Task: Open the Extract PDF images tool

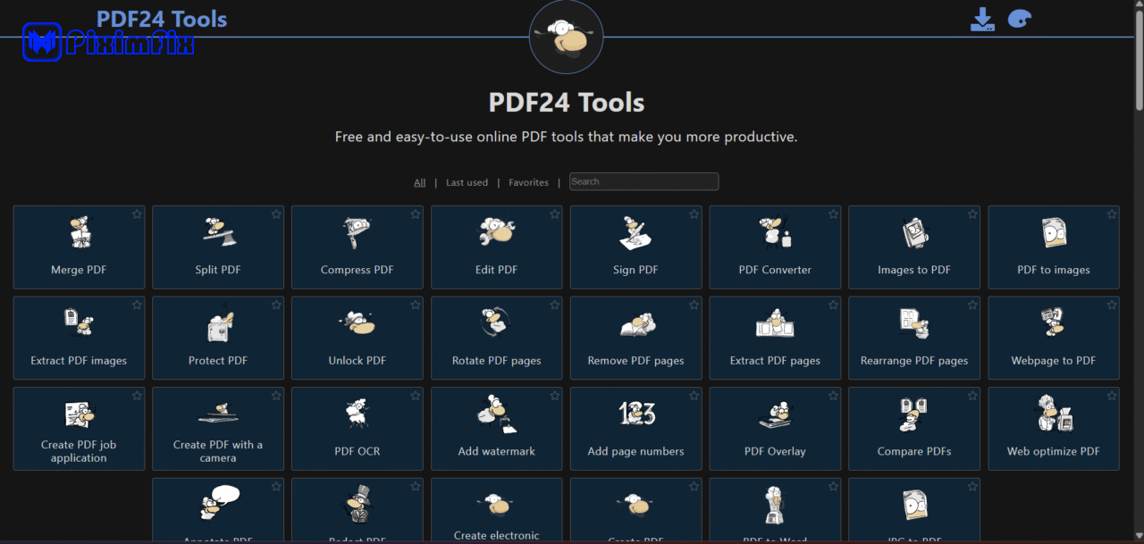Action: [79, 339]
